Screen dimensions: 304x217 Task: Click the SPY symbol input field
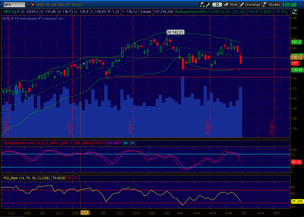[14, 5]
